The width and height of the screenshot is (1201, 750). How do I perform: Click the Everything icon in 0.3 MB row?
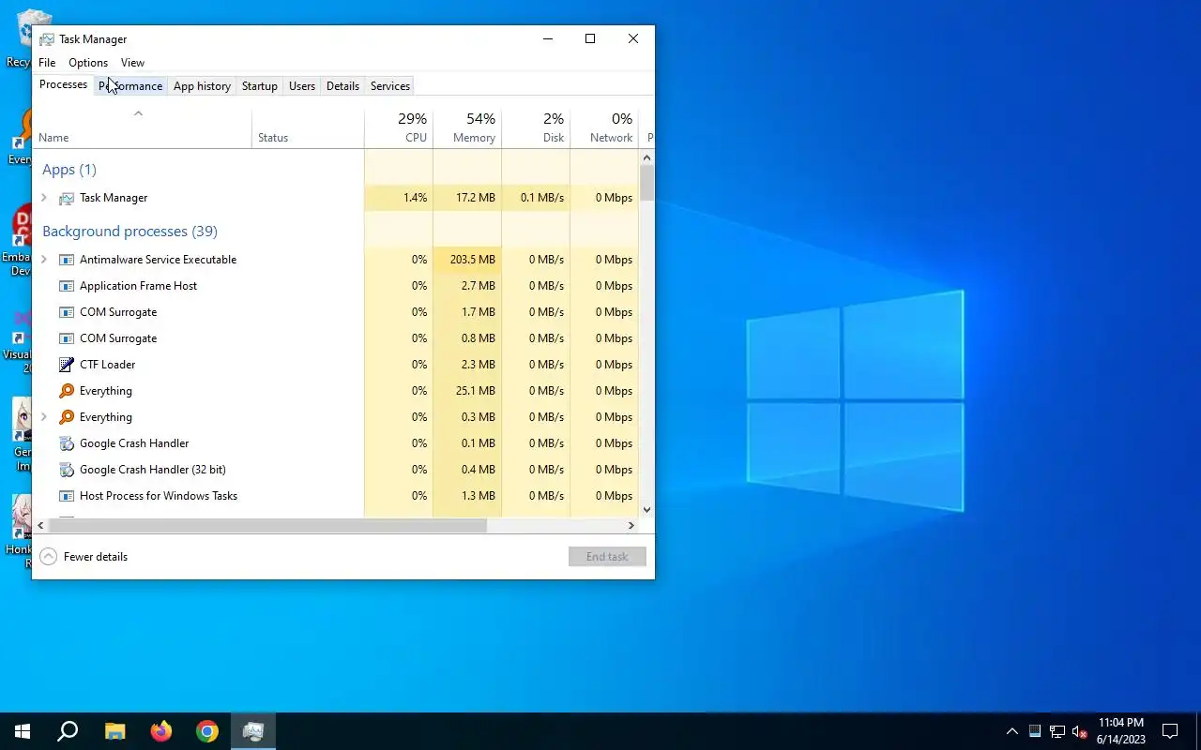[x=67, y=417]
